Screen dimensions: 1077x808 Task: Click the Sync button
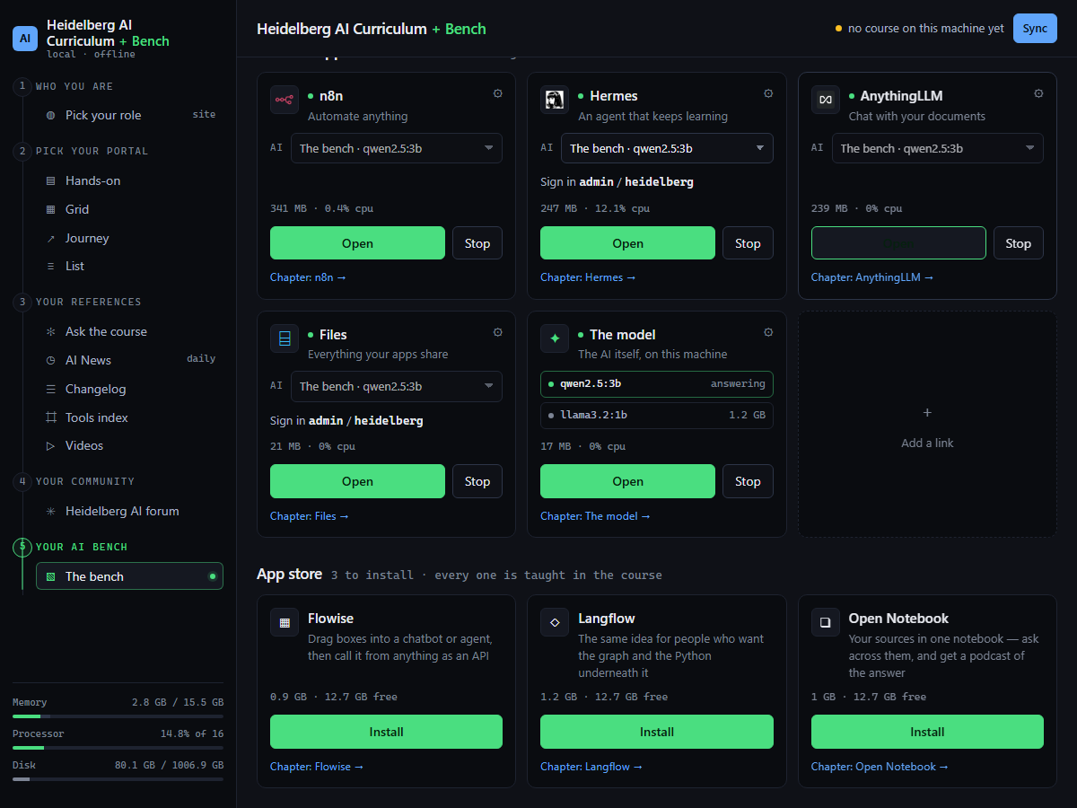tap(1035, 28)
